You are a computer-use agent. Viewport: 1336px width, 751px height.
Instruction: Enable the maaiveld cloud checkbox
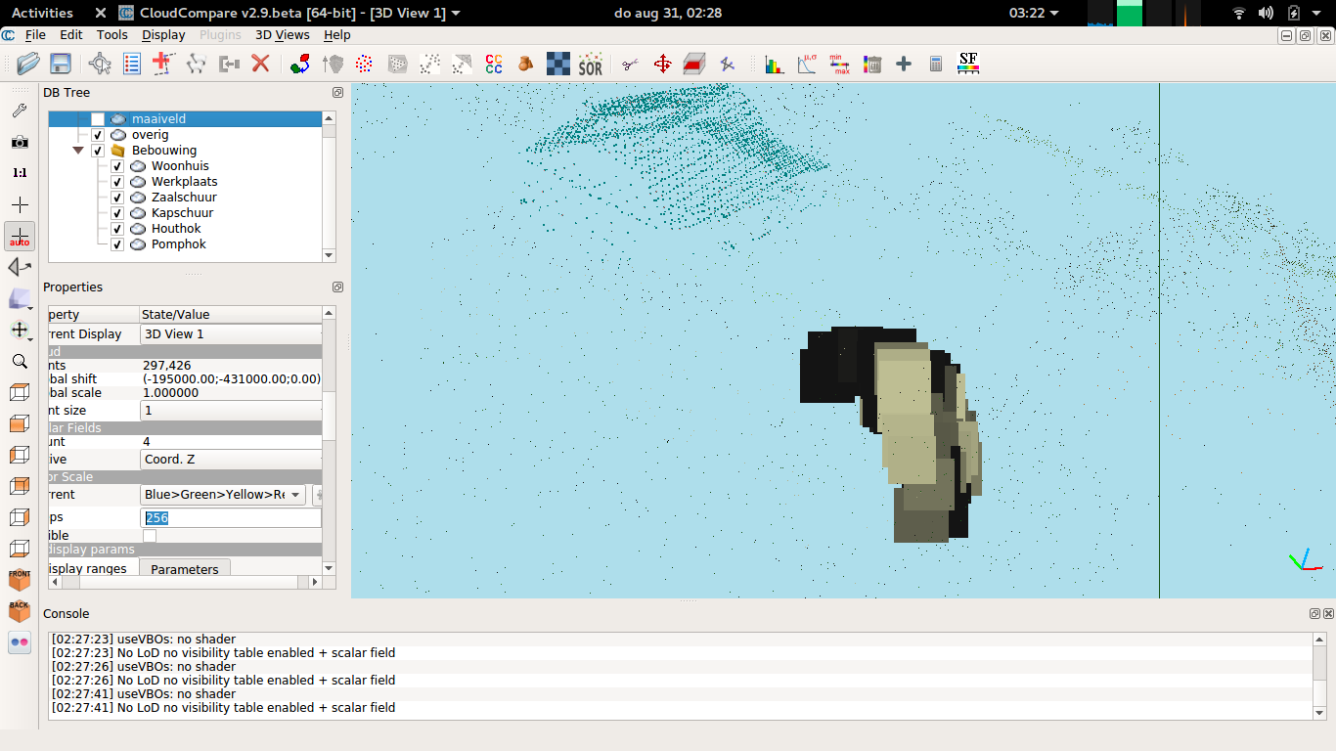coord(98,119)
